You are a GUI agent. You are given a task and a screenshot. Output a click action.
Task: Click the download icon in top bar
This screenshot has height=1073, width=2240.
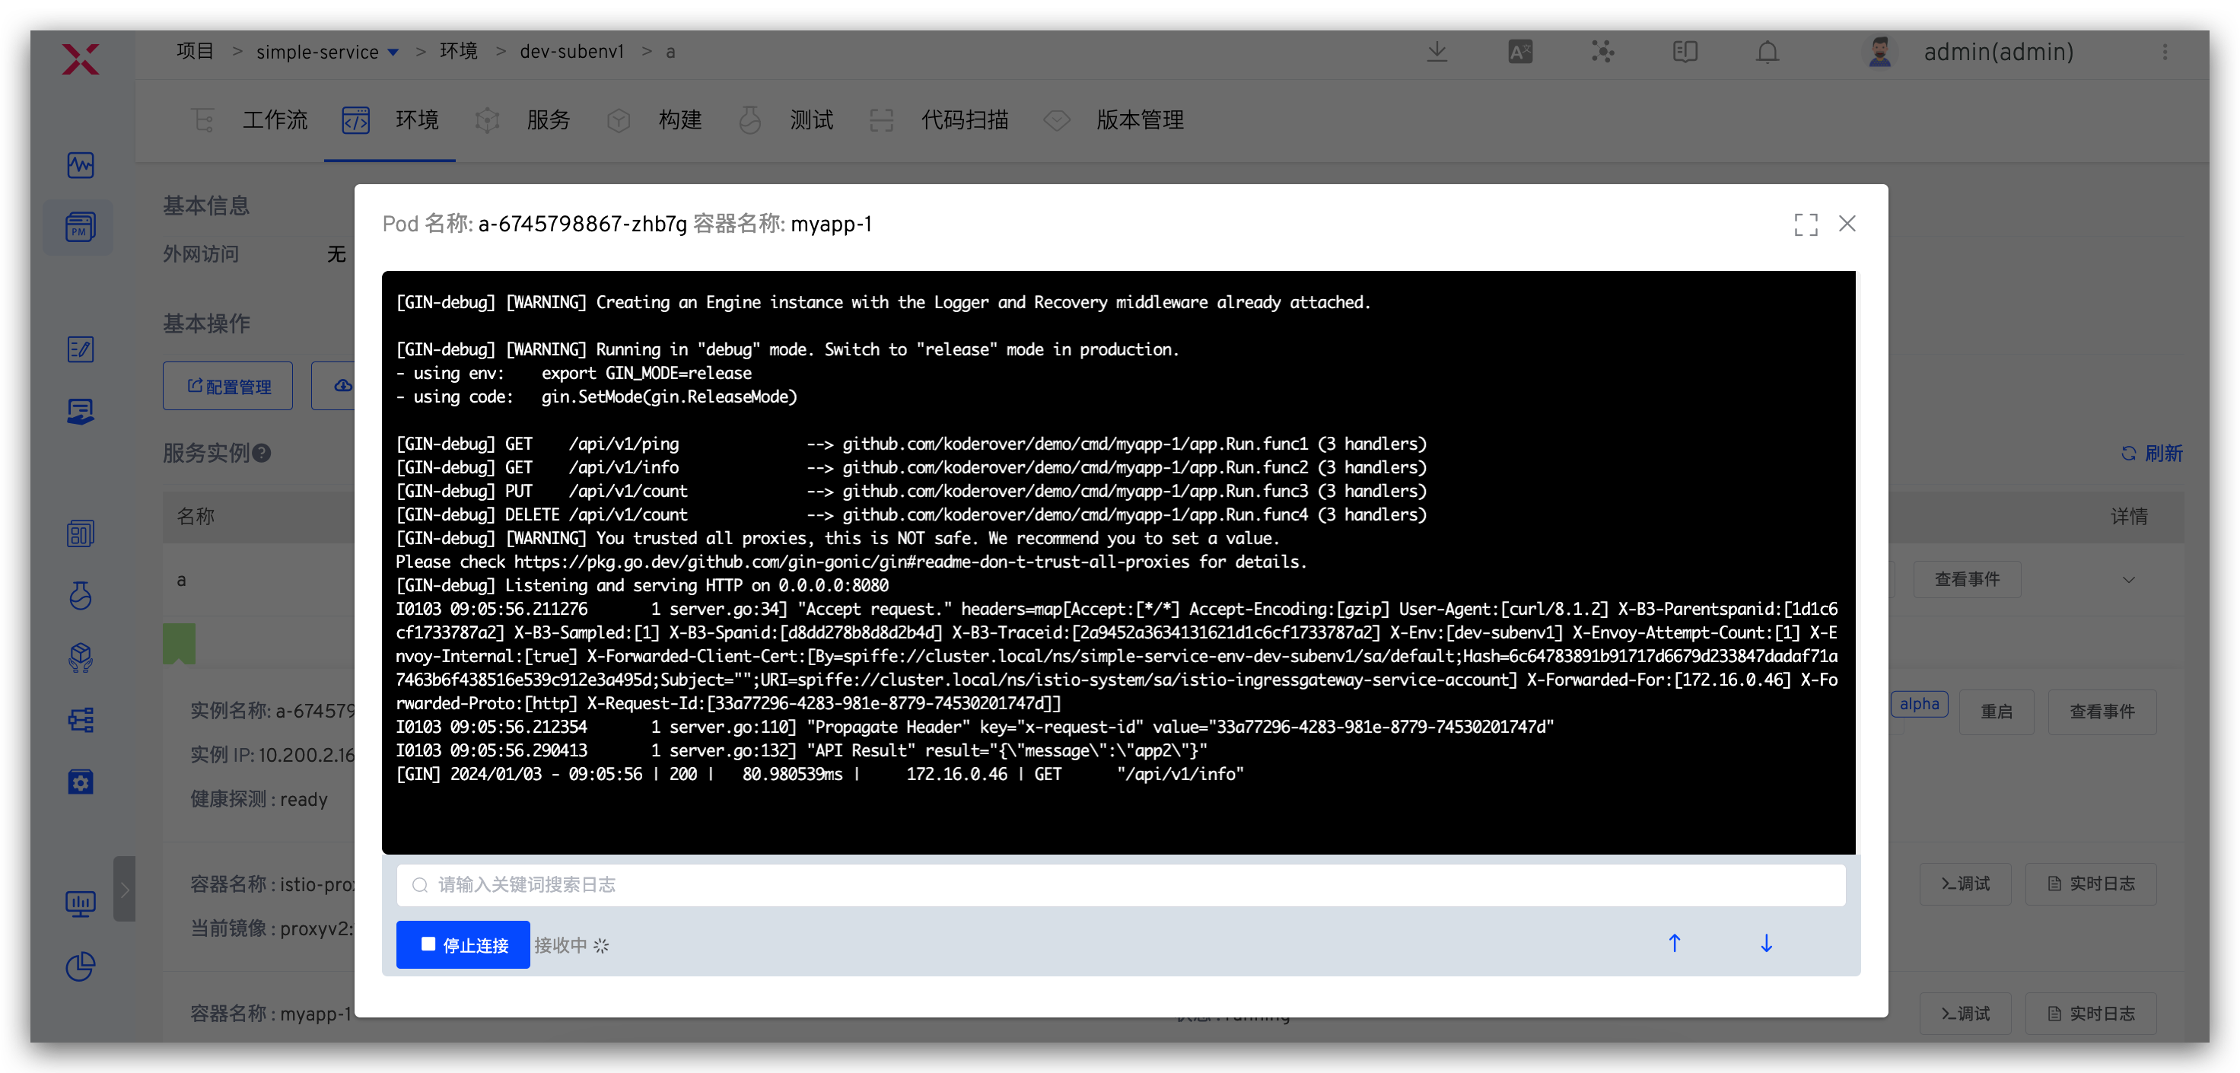click(1437, 53)
